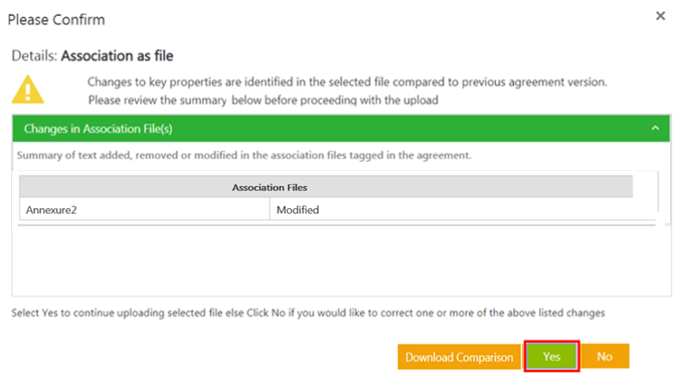Select the Association Files column header
679x388 pixels.
click(x=269, y=187)
